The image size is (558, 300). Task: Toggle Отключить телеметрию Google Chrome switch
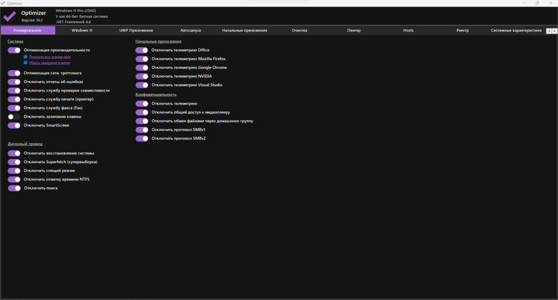point(142,68)
